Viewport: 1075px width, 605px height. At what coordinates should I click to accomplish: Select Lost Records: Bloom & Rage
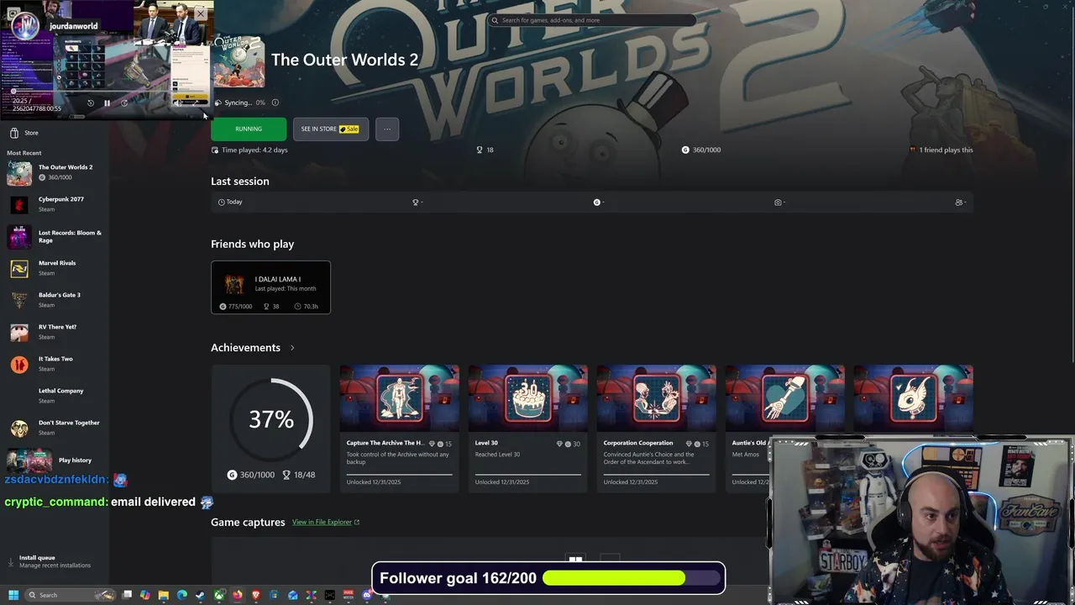point(54,236)
